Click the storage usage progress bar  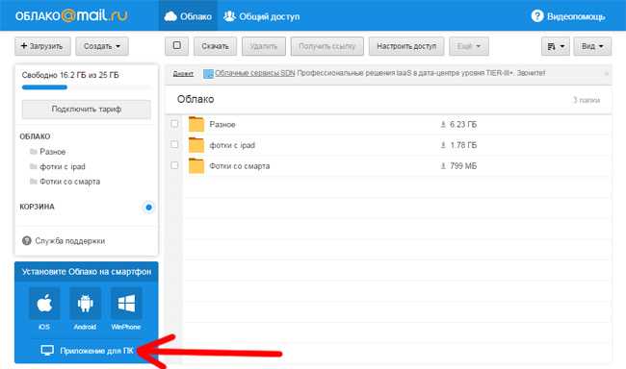pyautogui.click(x=87, y=87)
